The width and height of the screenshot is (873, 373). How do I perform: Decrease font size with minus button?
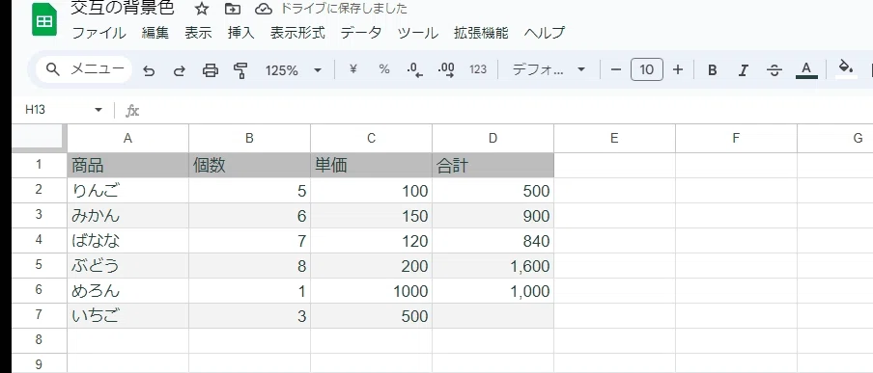pyautogui.click(x=616, y=70)
